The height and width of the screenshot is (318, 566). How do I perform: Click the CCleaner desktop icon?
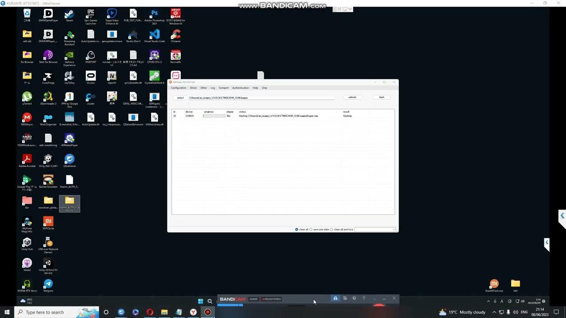pyautogui.click(x=176, y=36)
